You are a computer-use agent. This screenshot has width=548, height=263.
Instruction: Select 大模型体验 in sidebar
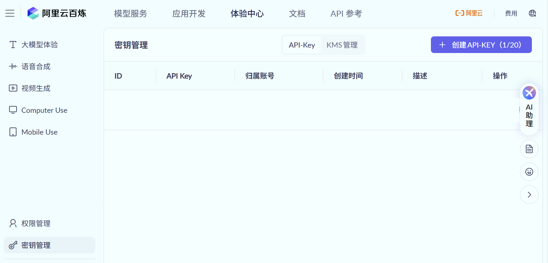49,45
